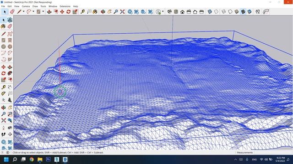
Task: Open the Extensions menu
Action: coord(65,6)
